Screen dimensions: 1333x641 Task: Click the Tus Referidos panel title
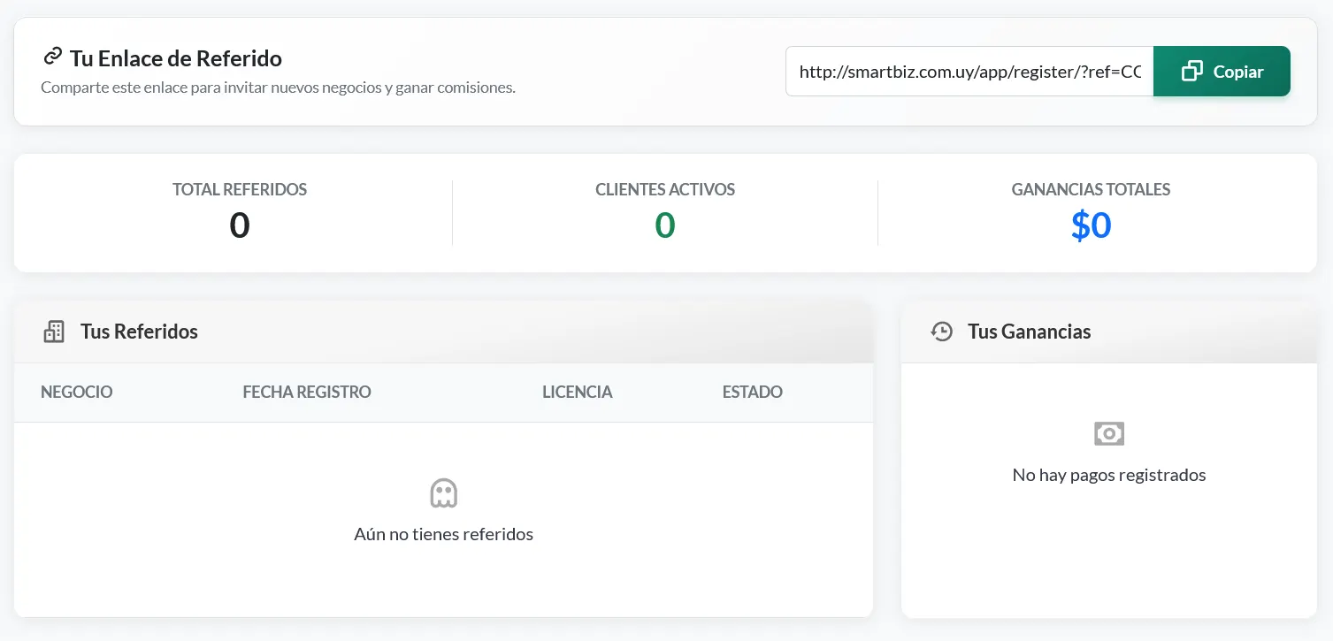click(x=139, y=332)
